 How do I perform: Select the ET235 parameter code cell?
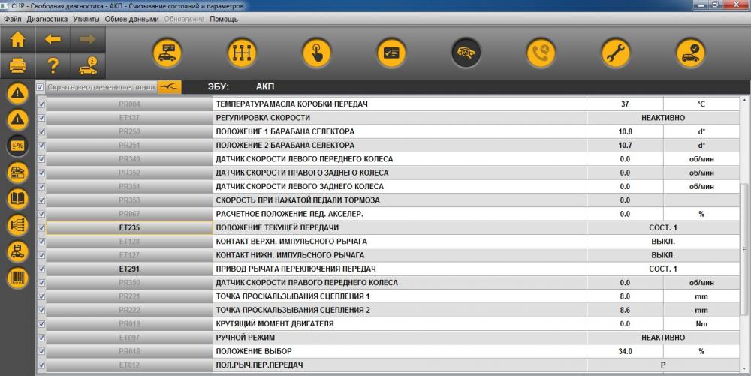tap(129, 227)
